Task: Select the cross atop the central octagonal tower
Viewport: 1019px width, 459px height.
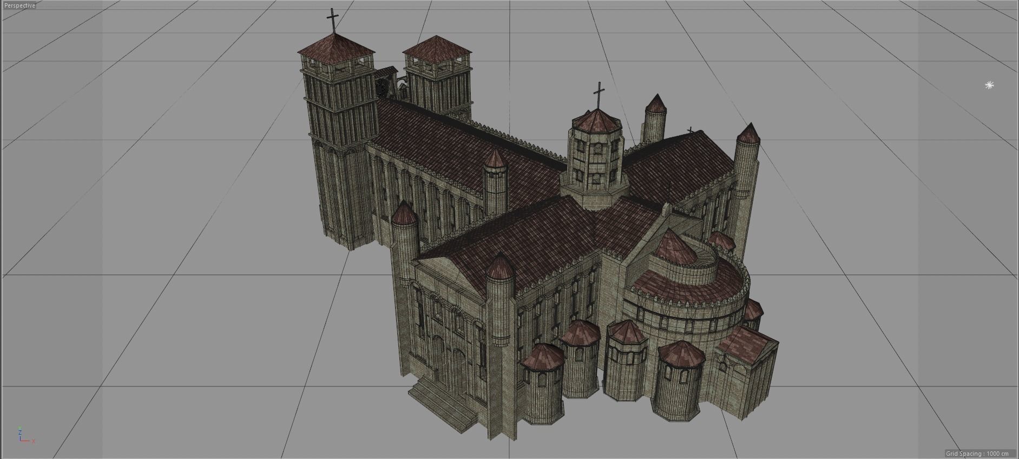Action: [599, 96]
